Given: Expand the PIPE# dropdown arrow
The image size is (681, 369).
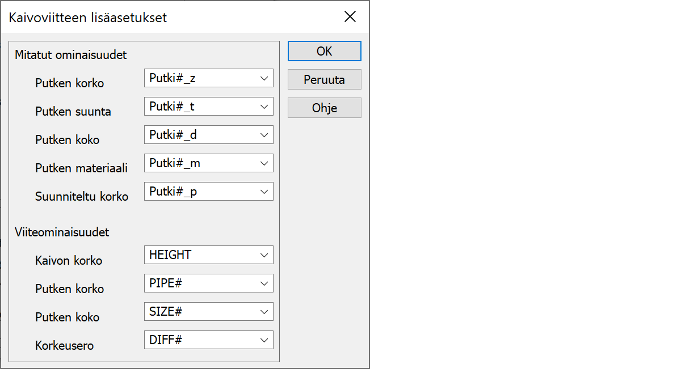Looking at the screenshot, I should click(264, 283).
